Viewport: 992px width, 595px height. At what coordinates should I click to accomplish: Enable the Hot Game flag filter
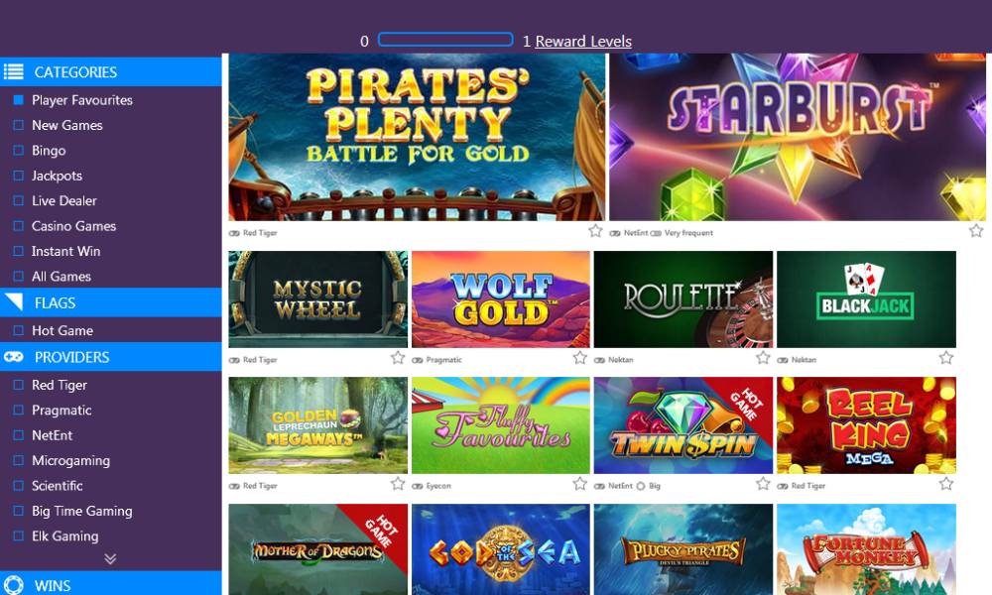(18, 330)
